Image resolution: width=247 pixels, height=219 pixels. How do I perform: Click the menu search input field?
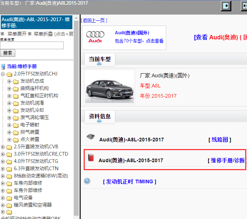[x=32, y=46]
